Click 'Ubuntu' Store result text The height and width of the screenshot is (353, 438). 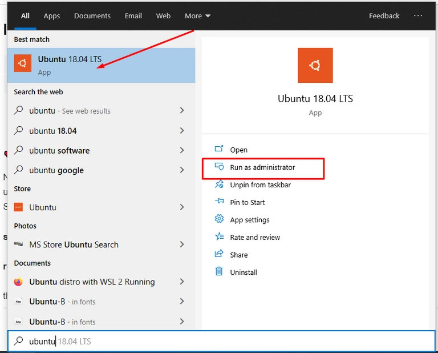click(43, 207)
